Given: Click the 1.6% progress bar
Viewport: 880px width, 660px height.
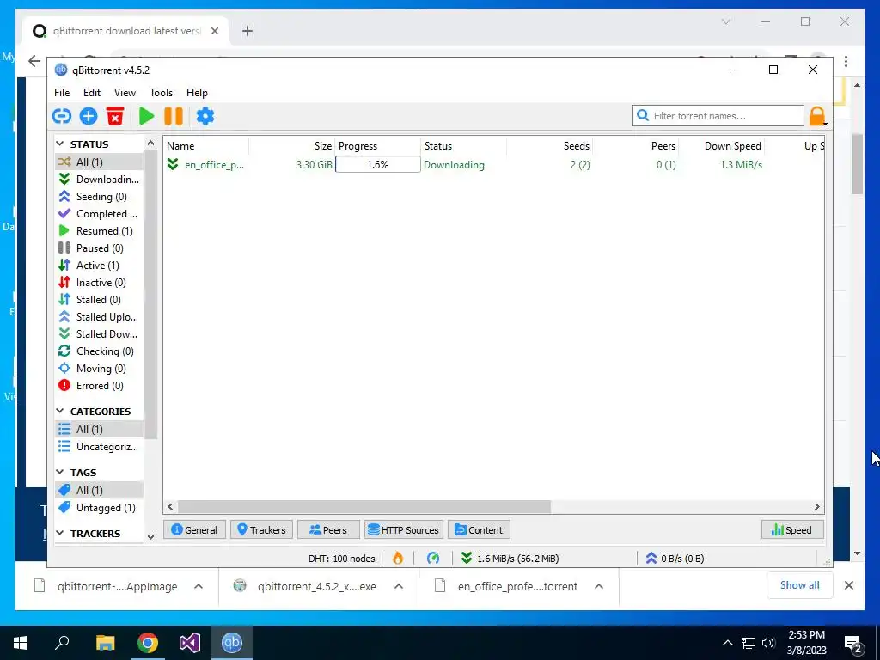Looking at the screenshot, I should [x=378, y=164].
